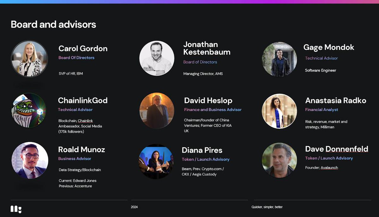Select the name 'Gage Mondok'

coord(329,47)
